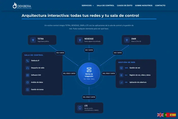Click the TETRA antenna icon
Screen dimensions: 178x119
tap(33, 40)
